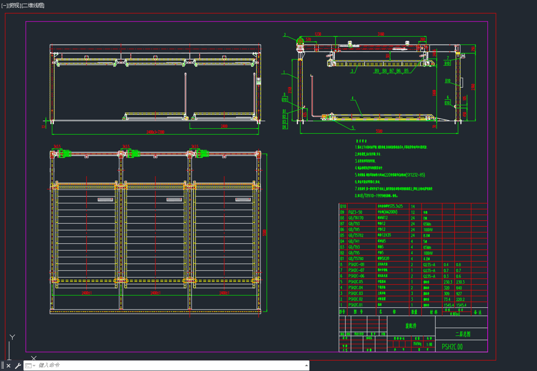Open the 二维线框 visual style menu
The height and width of the screenshot is (371, 537).
(x=33, y=5)
